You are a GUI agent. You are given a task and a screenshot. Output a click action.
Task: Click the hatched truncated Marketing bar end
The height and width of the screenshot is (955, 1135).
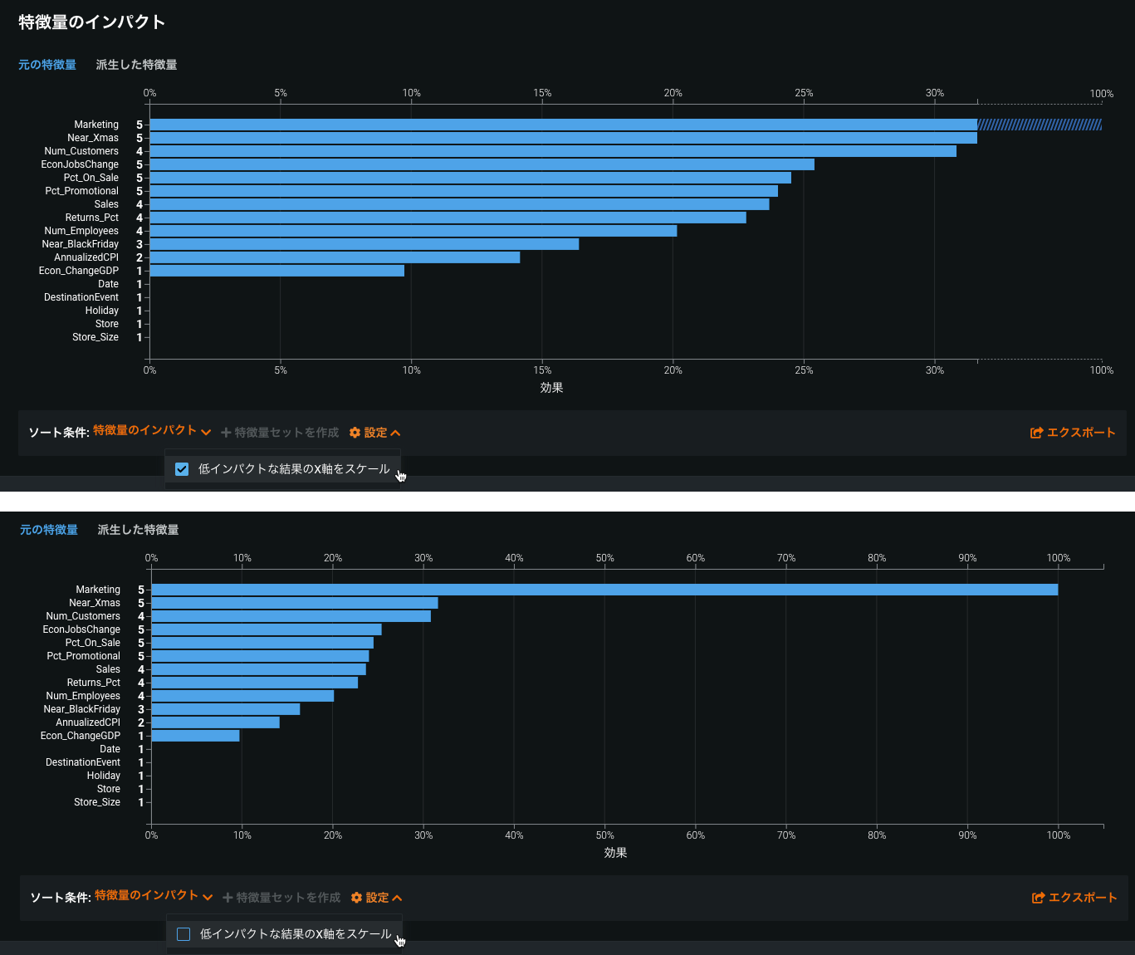[1040, 125]
